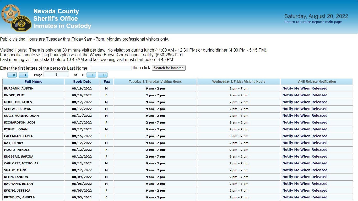Click VINE Release Notification column header
This screenshot has width=358, height=201.
pos(317,82)
